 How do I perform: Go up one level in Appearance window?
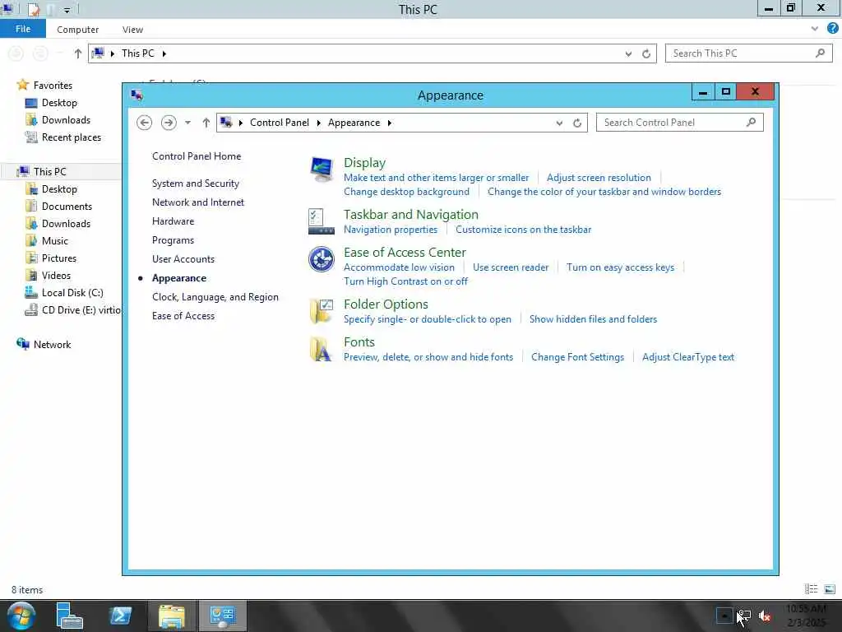(206, 123)
